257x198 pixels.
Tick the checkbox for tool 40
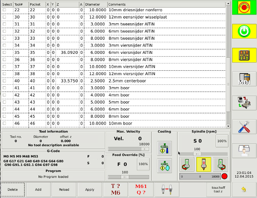pos(4,81)
